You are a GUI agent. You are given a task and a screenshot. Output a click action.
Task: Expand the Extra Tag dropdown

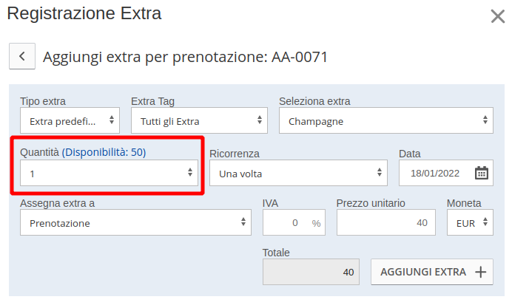[199, 120]
